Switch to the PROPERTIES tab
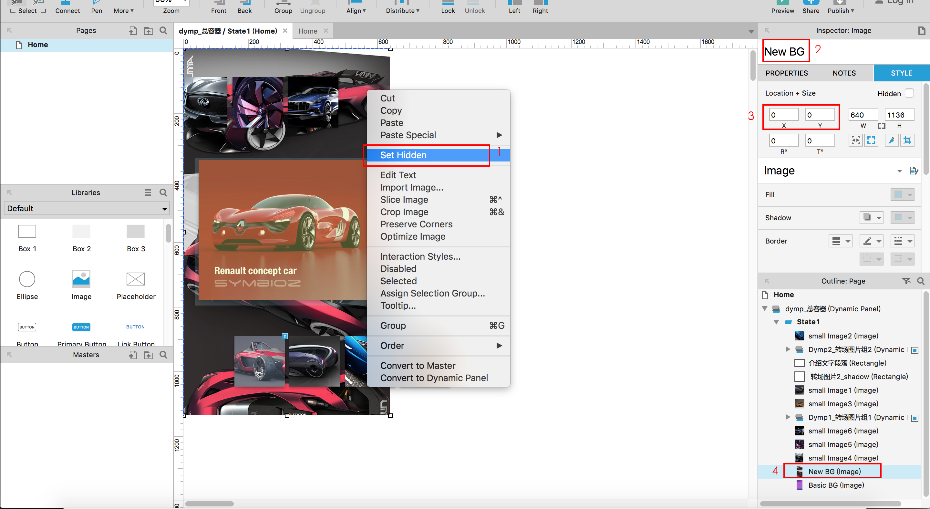930x509 pixels. (x=786, y=73)
